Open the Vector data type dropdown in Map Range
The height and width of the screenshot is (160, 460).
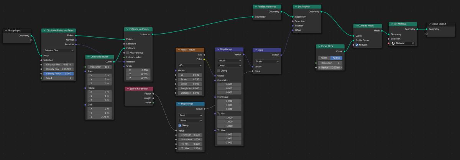click(x=229, y=60)
